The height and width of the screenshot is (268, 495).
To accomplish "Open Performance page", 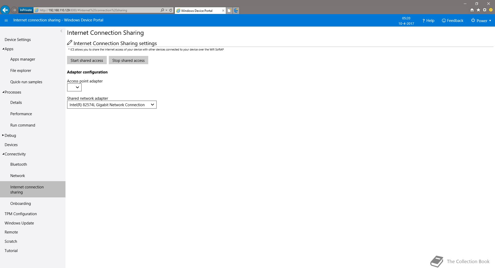I will [21, 114].
